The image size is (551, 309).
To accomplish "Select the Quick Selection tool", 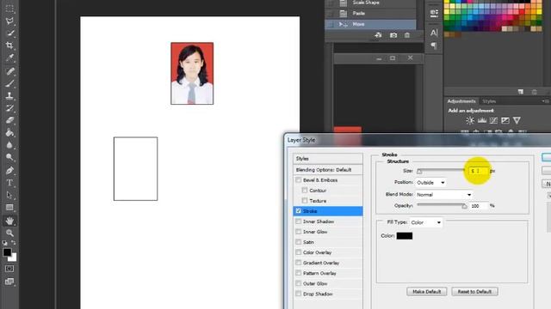I will coord(9,33).
